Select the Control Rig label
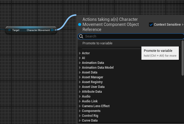The height and width of the screenshot is (124, 184). click(x=90, y=115)
